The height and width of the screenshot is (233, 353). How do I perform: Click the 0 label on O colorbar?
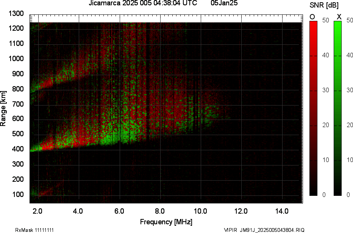point(324,195)
